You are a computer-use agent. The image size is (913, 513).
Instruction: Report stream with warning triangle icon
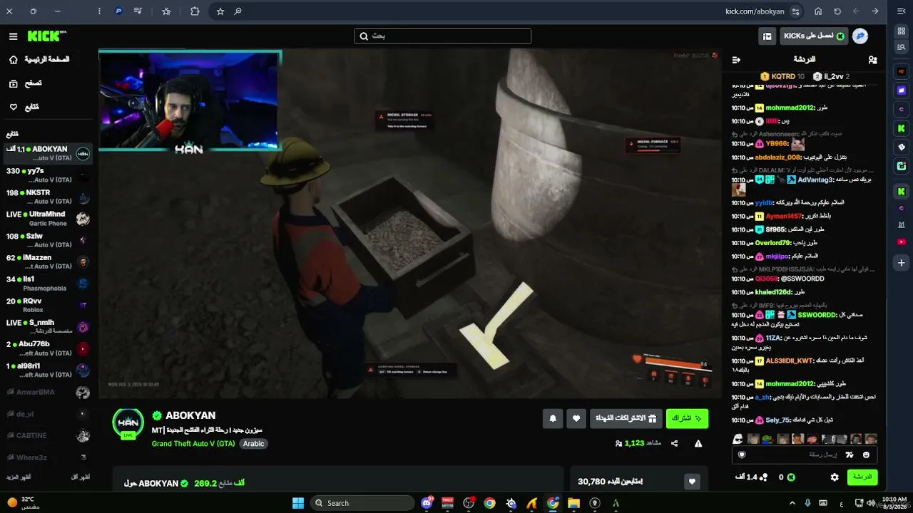click(x=698, y=443)
